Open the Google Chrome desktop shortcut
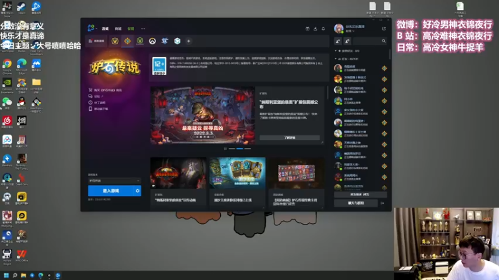This screenshot has height=280, width=499. 7,66
